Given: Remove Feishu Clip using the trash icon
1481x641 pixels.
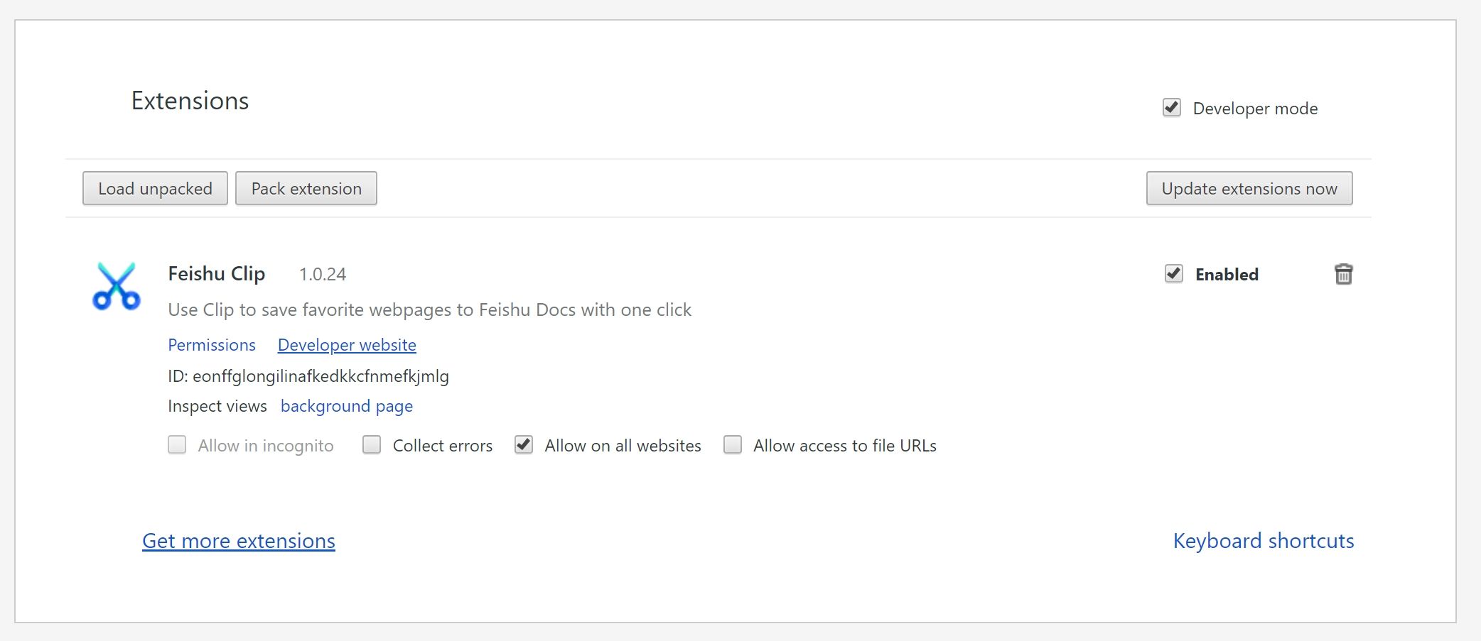Looking at the screenshot, I should [x=1343, y=274].
